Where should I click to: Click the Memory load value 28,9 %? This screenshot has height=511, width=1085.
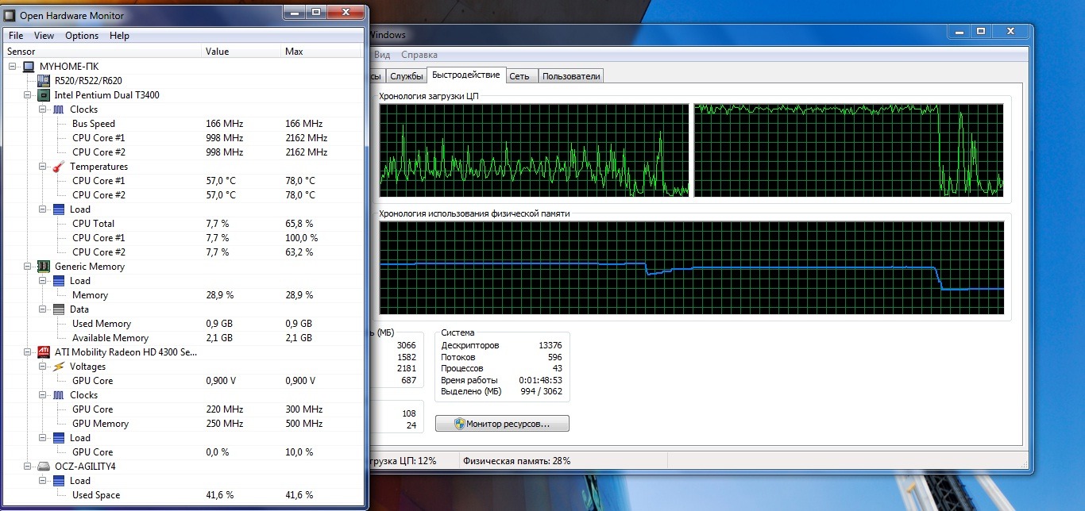click(220, 295)
